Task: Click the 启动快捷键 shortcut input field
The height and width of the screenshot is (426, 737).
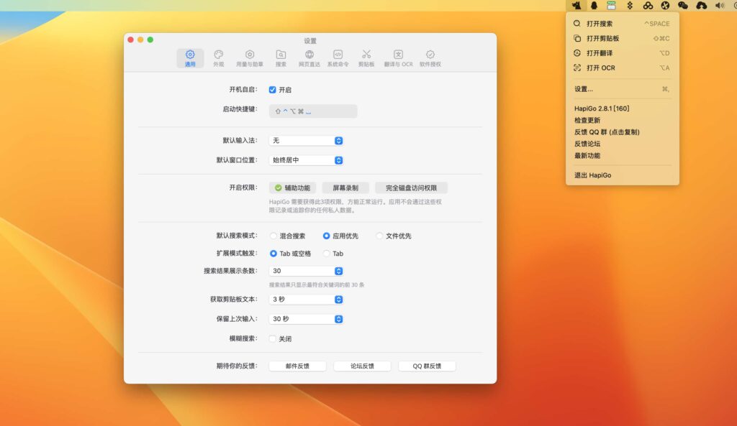Action: tap(312, 111)
